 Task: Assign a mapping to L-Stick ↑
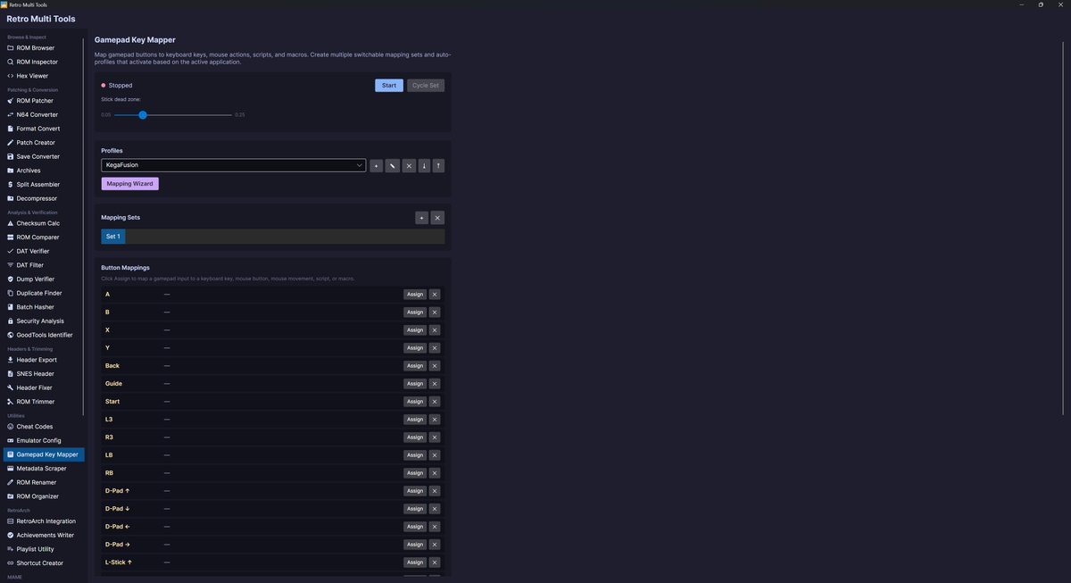click(x=415, y=562)
